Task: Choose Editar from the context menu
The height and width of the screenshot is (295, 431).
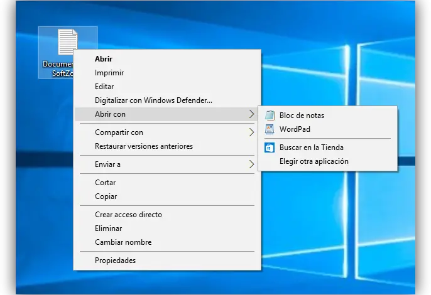Action: tap(167, 87)
